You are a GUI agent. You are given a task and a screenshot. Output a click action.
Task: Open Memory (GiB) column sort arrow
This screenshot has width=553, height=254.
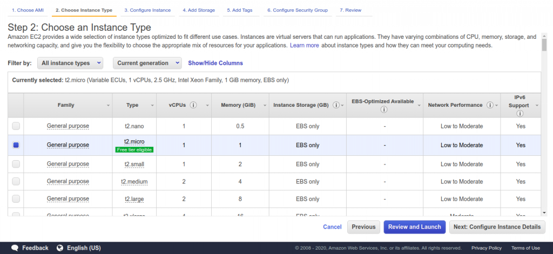265,106
